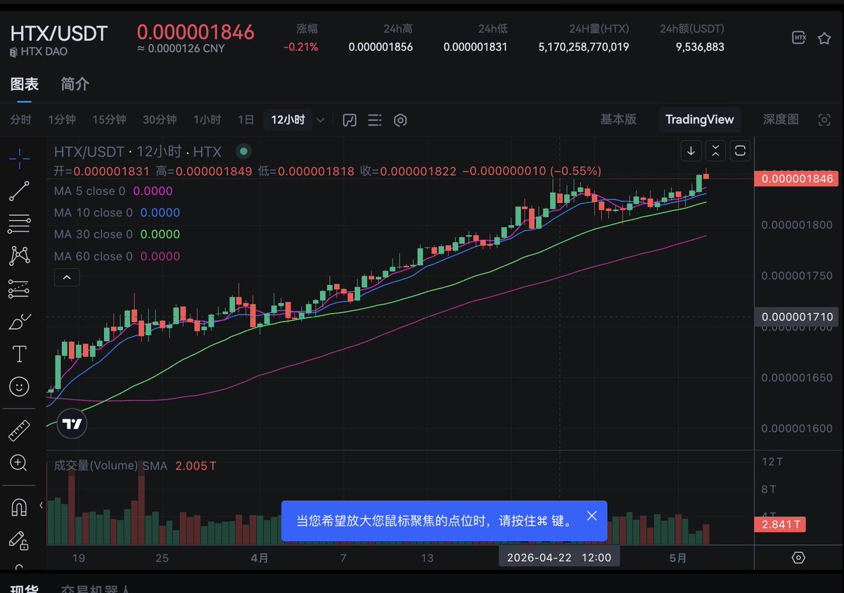Select the text annotation tool
The height and width of the screenshot is (593, 844).
19,354
